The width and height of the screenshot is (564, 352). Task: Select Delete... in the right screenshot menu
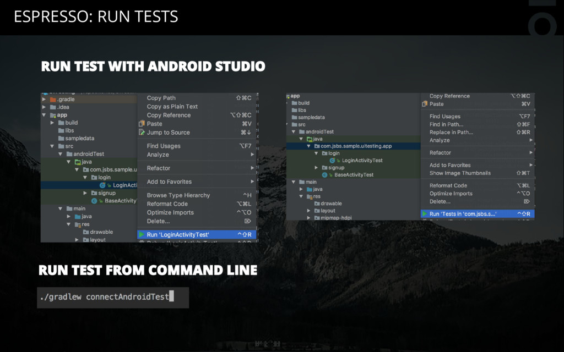[x=478, y=201]
